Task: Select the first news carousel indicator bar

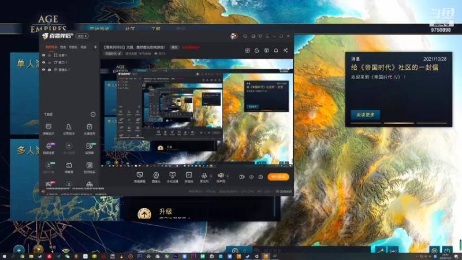Action: (366, 123)
